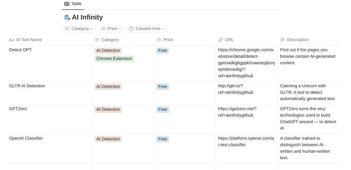Click multi-select icon in Price column header
This screenshot has width=351, height=170.
159,40
